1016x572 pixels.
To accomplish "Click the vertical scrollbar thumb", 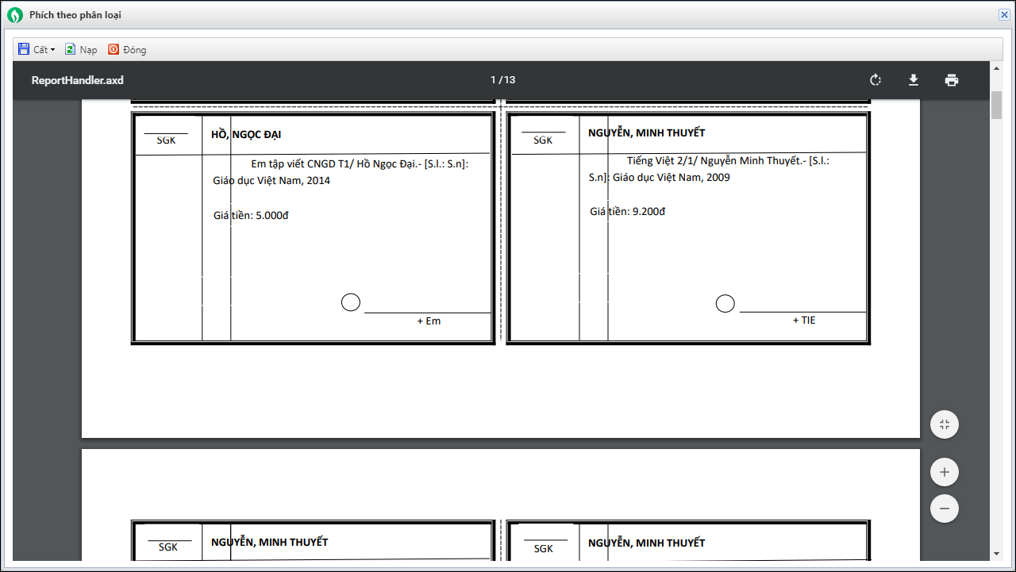I will pyautogui.click(x=996, y=106).
